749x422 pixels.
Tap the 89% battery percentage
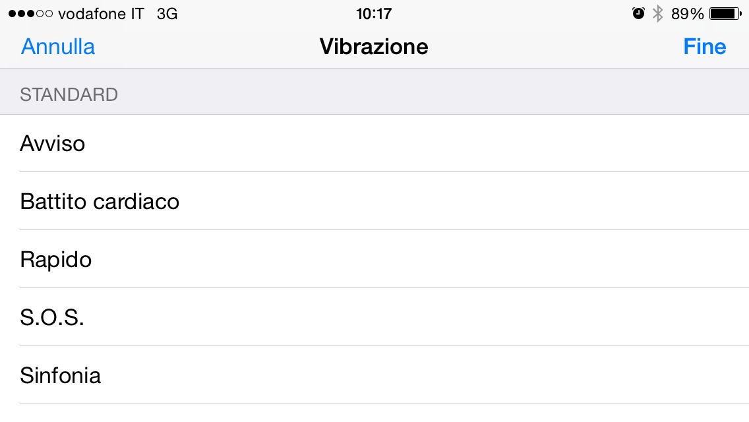click(688, 14)
